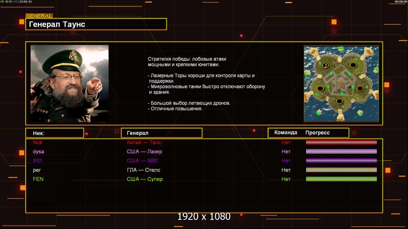Select player XIO in list
The height and width of the screenshot is (229, 408).
[x=38, y=161]
